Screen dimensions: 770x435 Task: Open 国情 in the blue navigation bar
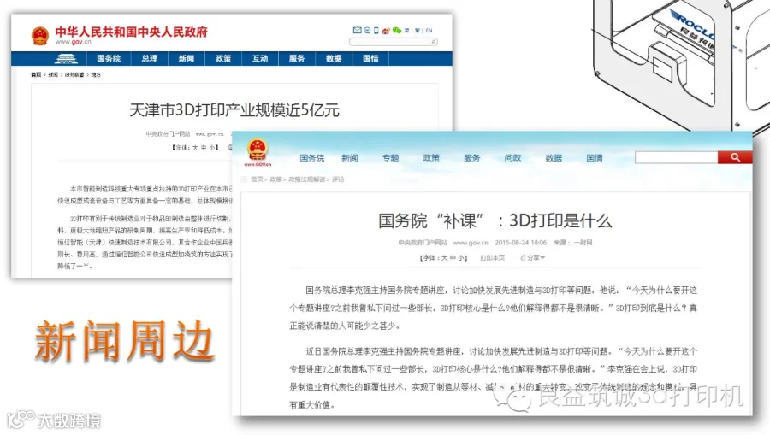click(x=370, y=59)
